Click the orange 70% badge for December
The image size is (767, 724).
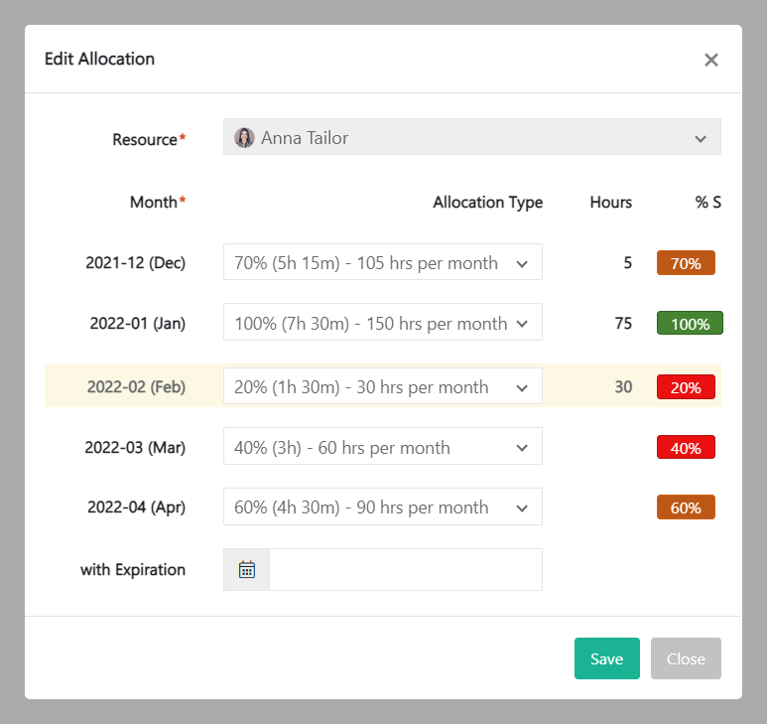[x=686, y=263]
